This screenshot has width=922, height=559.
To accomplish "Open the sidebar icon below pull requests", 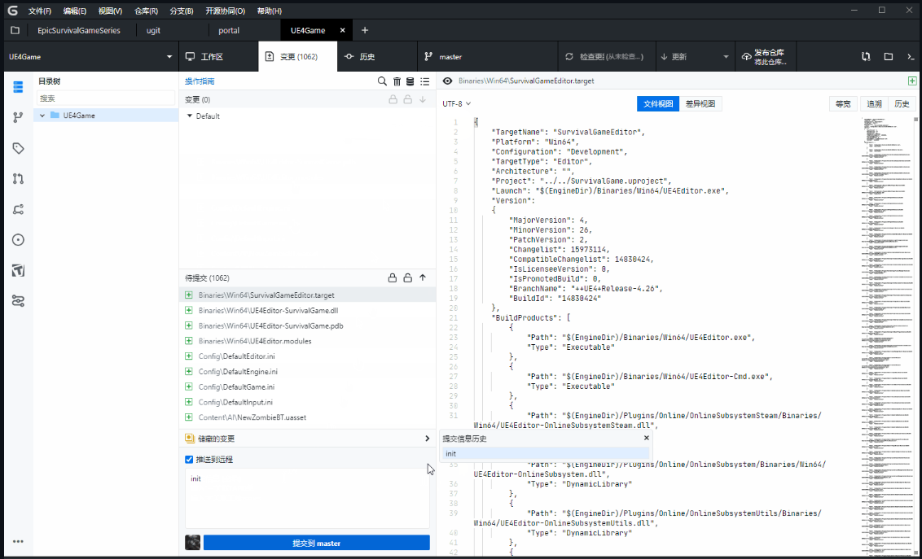I will 18,209.
